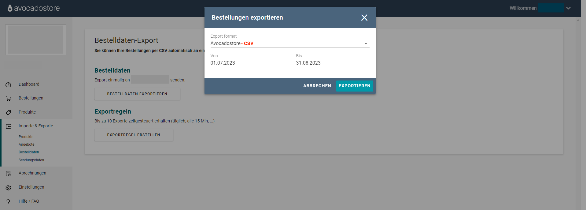The image size is (586, 210).
Task: Click the Von date field
Action: coord(247,63)
